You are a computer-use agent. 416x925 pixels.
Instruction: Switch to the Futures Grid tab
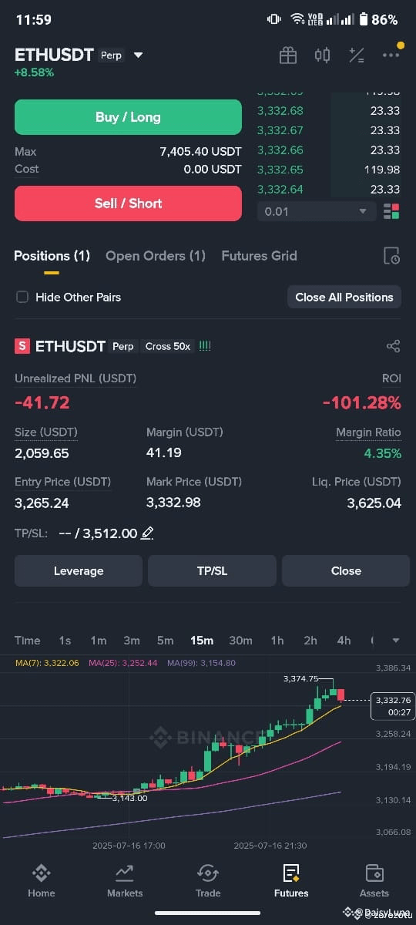(x=259, y=256)
